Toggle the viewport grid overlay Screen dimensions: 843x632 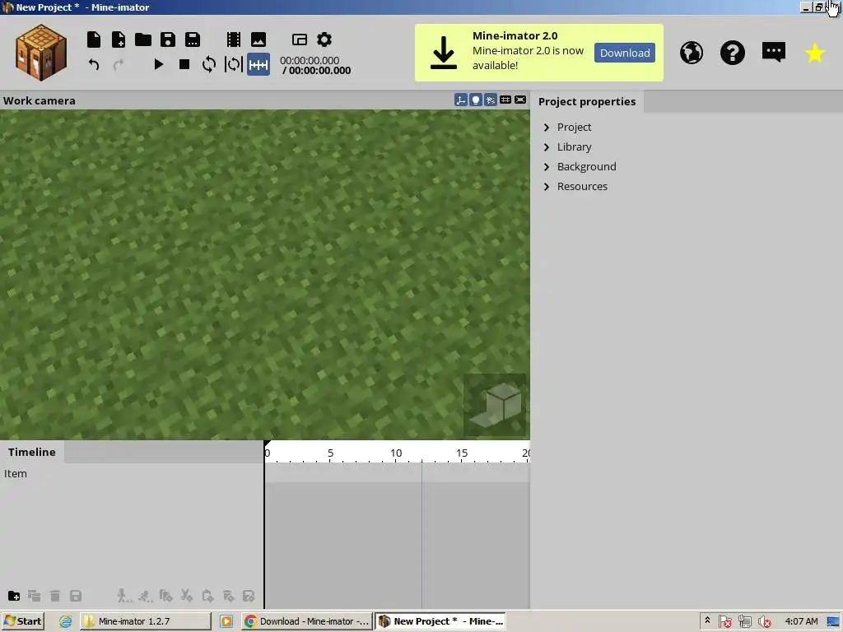tap(505, 100)
